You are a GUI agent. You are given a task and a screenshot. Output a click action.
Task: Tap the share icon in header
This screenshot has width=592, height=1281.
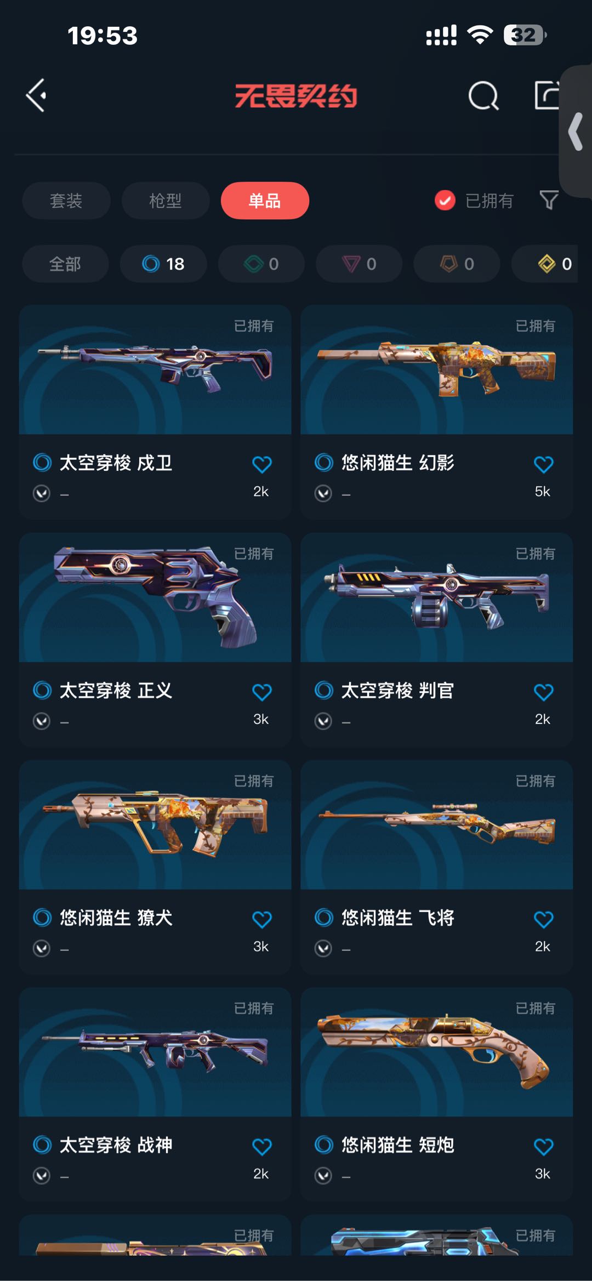pyautogui.click(x=547, y=95)
